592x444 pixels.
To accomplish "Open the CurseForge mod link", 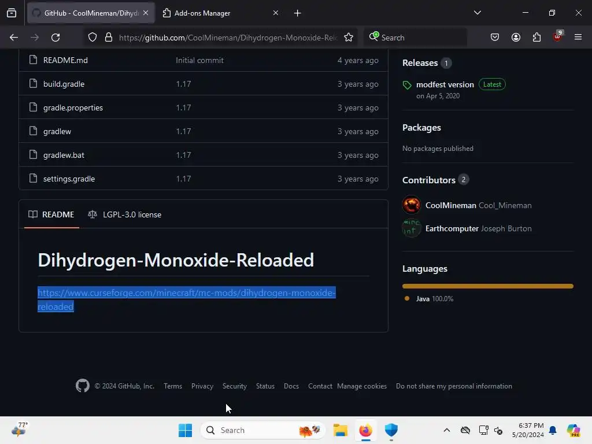I will [187, 300].
